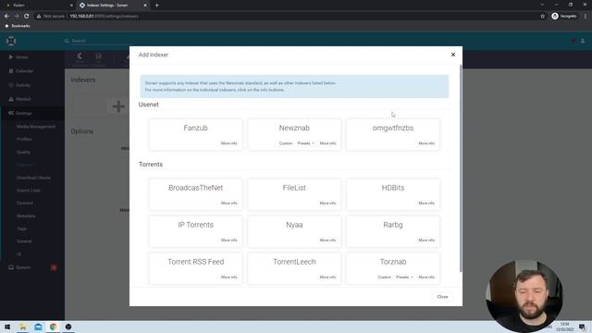Open Chrome from the taskbar
Screen dimensions: 592x333
pos(53,327)
